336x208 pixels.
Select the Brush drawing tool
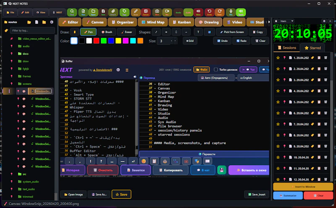107,32
